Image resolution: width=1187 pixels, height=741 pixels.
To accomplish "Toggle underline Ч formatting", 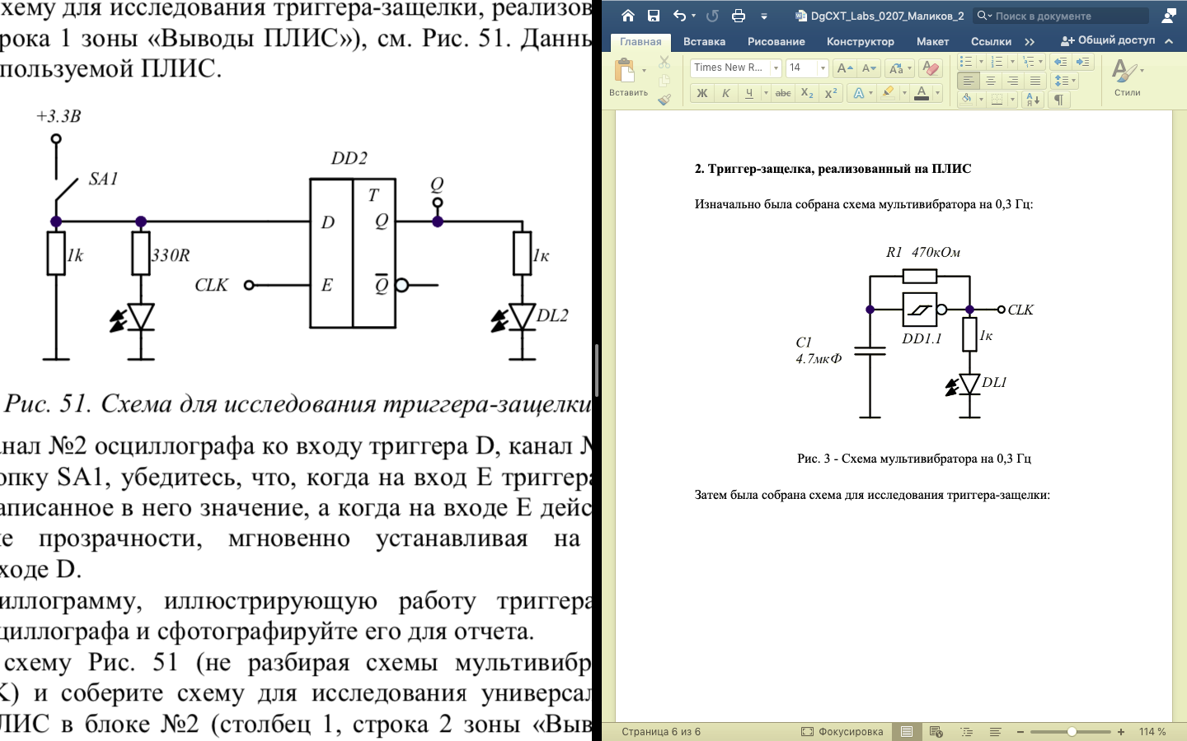I will coord(748,93).
